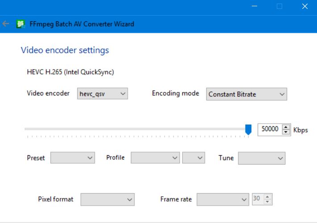
Task: Open the Video encoder hevc_qsv dropdown
Action: tap(103, 94)
